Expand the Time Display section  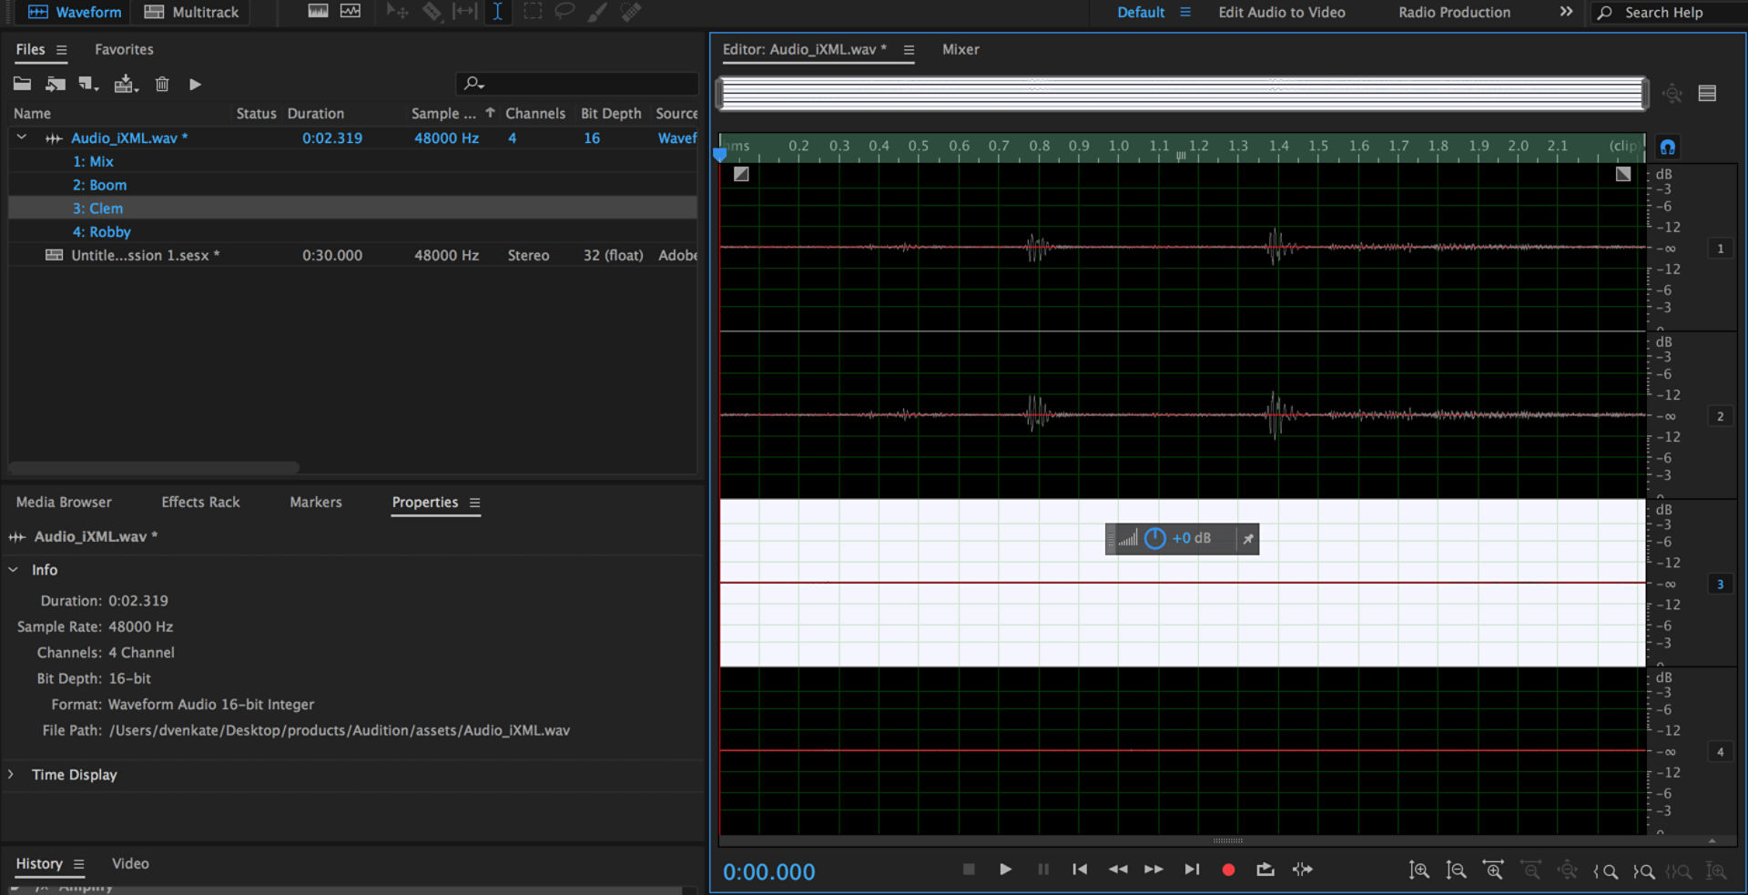click(x=11, y=775)
